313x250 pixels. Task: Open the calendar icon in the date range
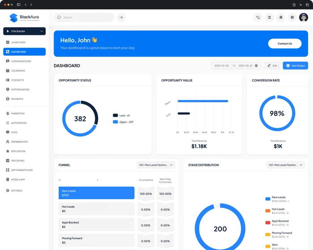click(x=256, y=66)
